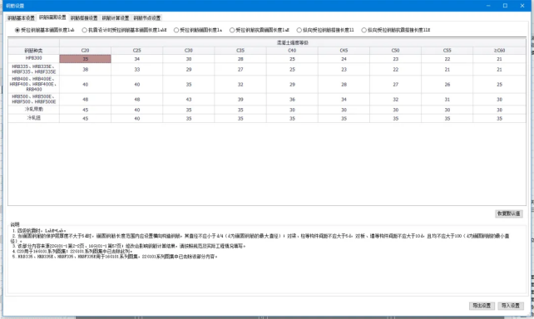Click the 导出设置 button

point(482,306)
